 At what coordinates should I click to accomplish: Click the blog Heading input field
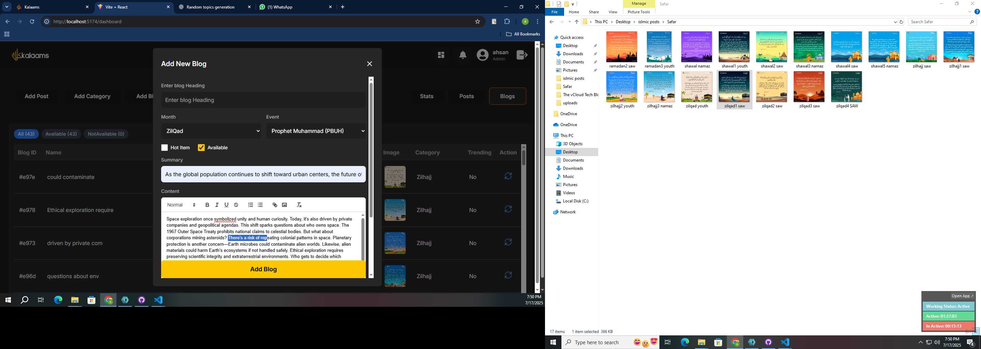click(x=264, y=100)
